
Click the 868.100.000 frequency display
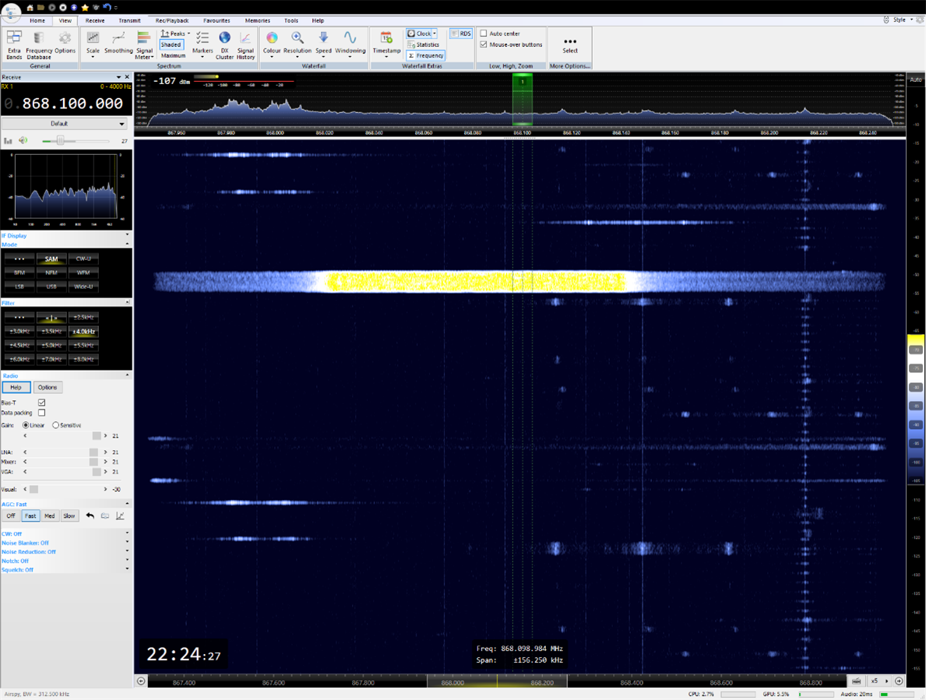(x=72, y=104)
